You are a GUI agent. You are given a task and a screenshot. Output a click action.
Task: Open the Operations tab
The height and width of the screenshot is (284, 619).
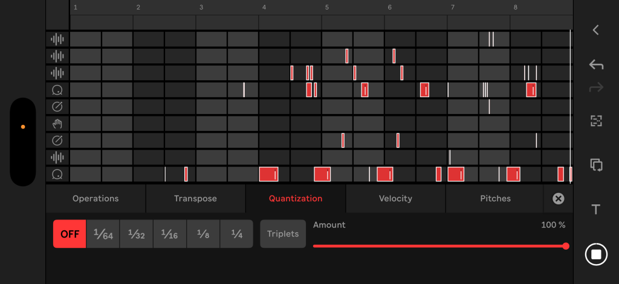tap(96, 198)
